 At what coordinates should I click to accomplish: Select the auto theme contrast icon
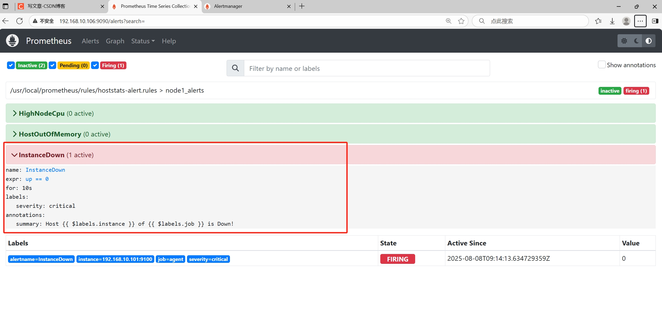[x=648, y=41]
